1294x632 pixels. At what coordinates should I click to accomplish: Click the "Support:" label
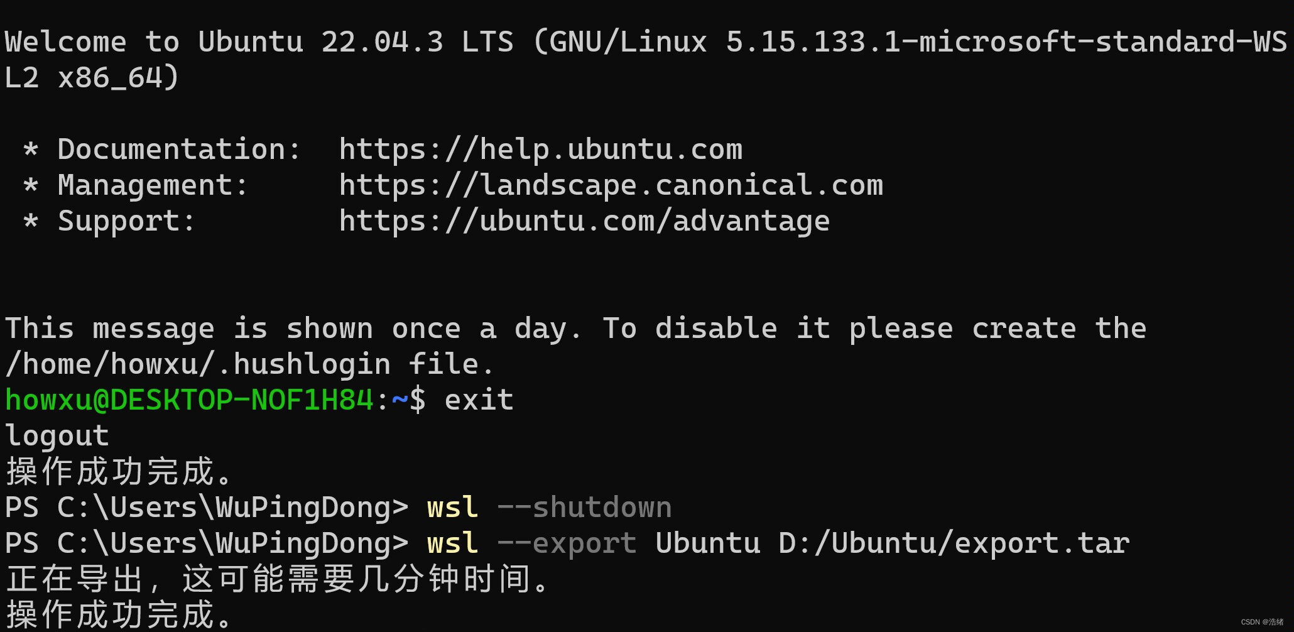click(x=126, y=221)
